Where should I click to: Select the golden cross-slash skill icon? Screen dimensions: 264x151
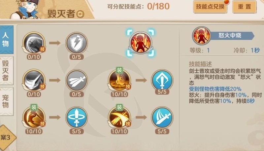pyautogui.click(x=119, y=118)
